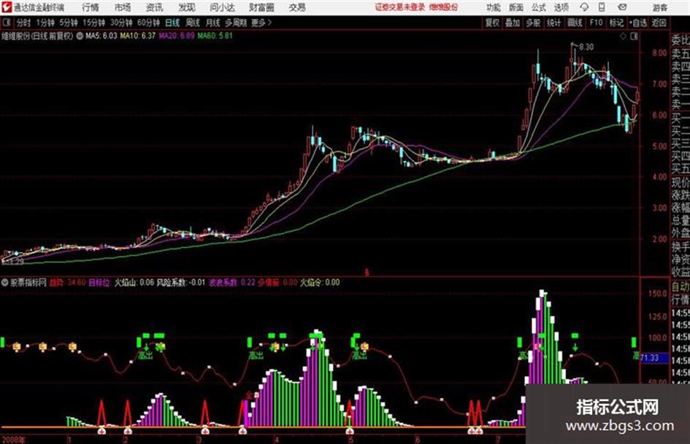This screenshot has height=444, width=690.
Task: Select the 月线 monthly period tab
Action: [212, 23]
